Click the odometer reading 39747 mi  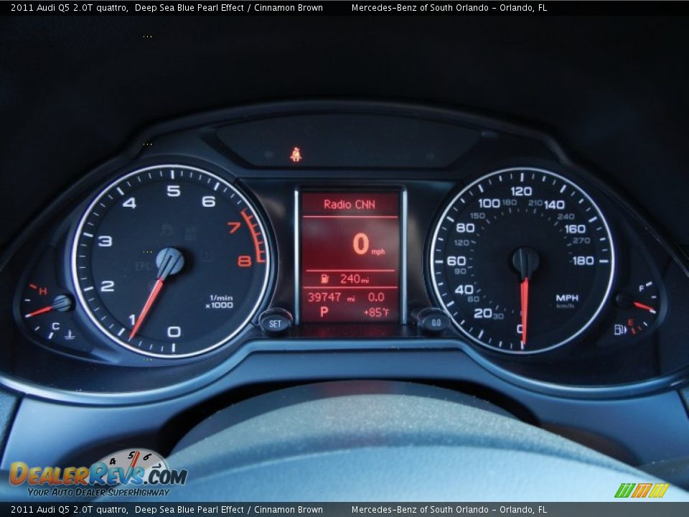pos(331,297)
